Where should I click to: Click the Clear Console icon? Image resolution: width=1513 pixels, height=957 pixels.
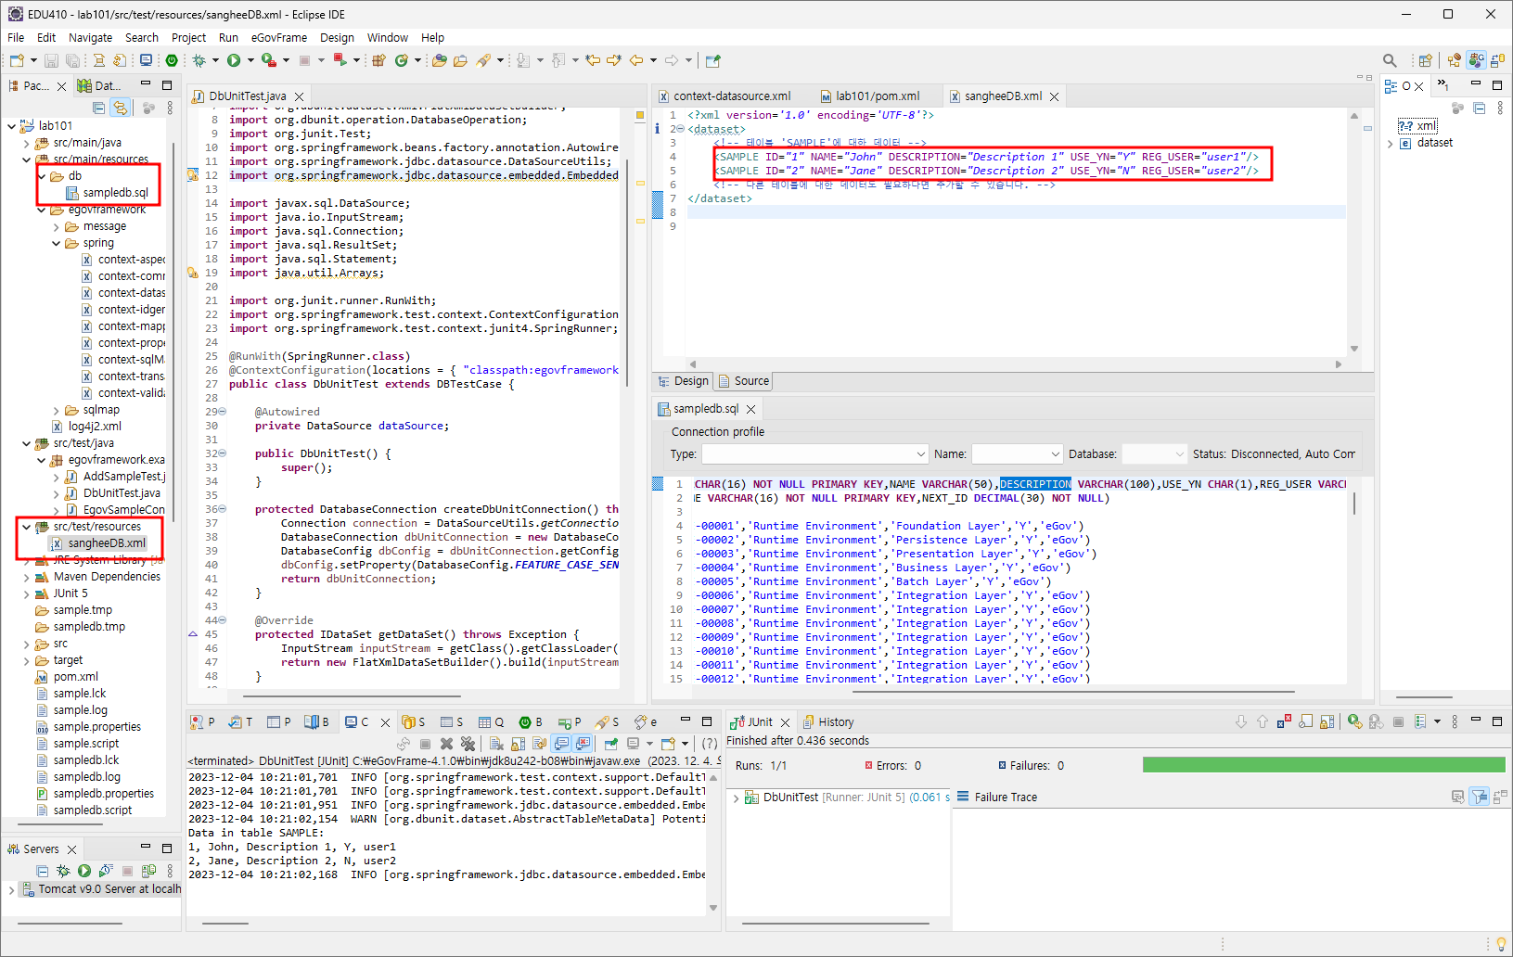496,744
